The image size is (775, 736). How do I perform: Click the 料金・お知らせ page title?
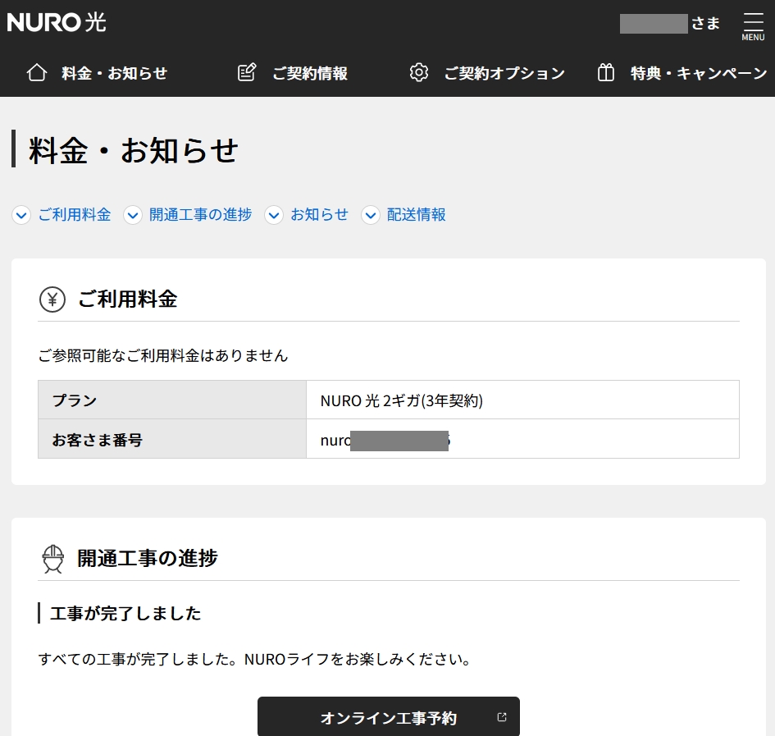[x=134, y=150]
